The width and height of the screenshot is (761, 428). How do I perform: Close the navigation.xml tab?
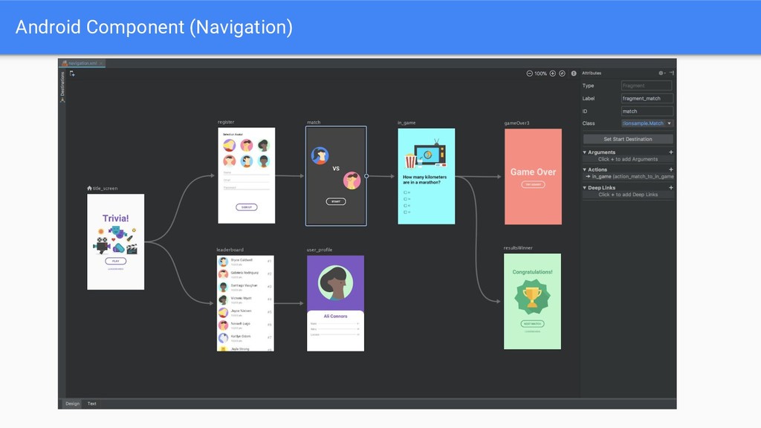click(x=101, y=64)
